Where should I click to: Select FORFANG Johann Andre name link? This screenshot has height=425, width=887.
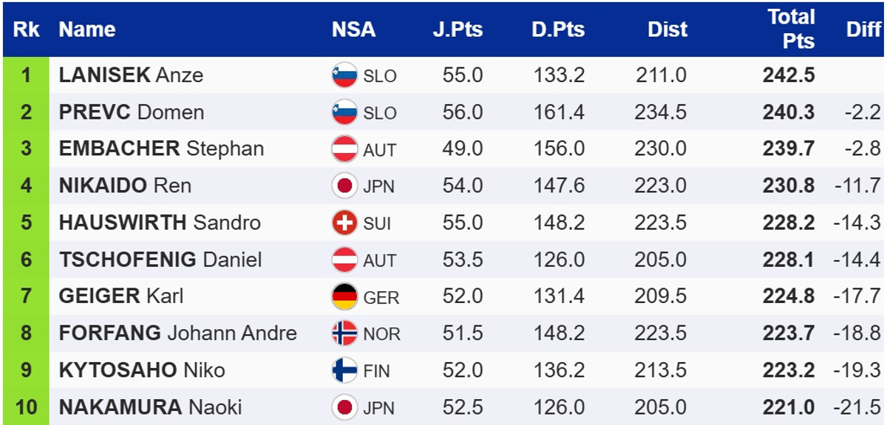pos(177,333)
